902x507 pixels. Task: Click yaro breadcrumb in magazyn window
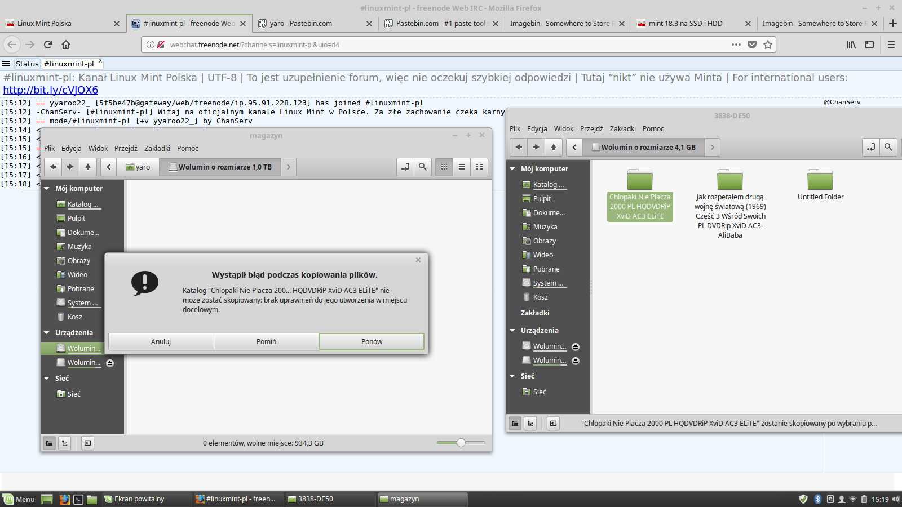coord(138,167)
